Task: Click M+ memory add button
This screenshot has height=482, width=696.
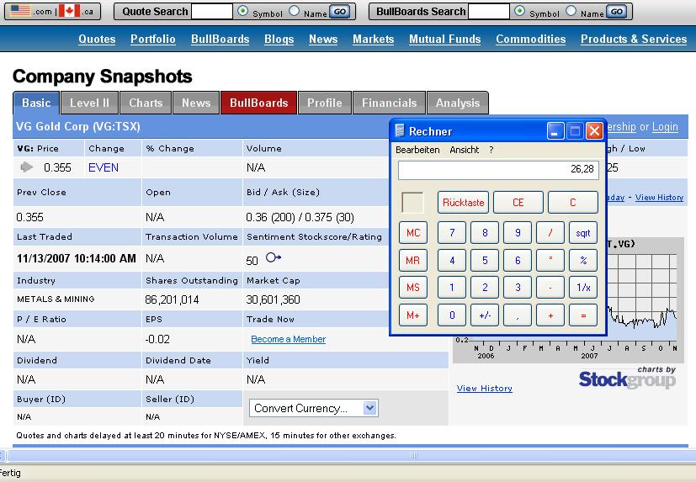Action: pos(413,315)
